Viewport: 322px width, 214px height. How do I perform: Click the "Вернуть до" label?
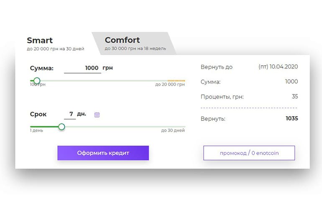click(216, 67)
